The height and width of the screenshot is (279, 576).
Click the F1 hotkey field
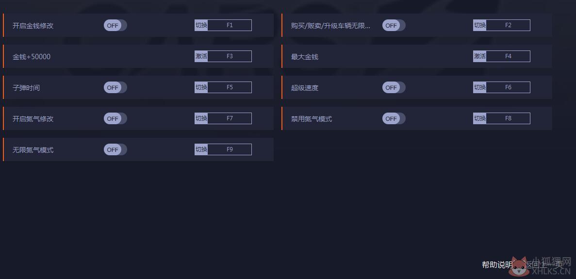(230, 25)
